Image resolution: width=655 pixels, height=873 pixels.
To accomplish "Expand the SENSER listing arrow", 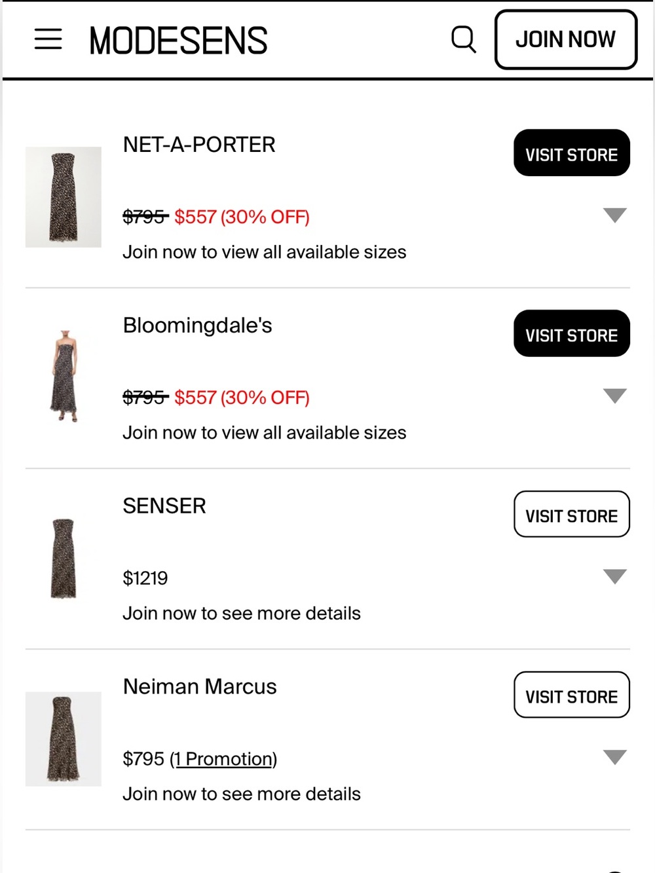I will (614, 577).
